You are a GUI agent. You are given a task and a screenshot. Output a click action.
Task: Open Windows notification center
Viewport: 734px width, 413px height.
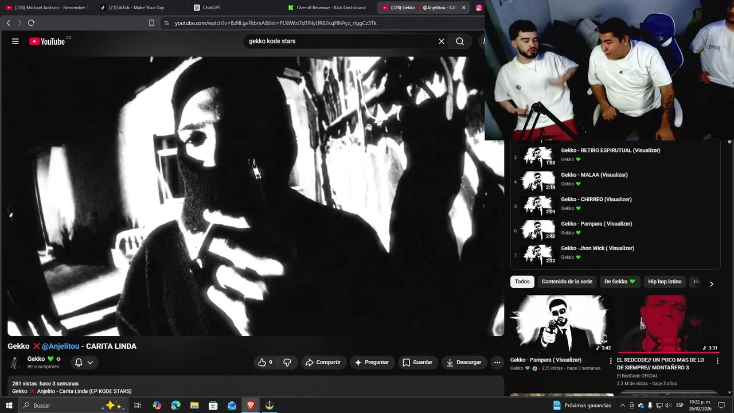722,406
